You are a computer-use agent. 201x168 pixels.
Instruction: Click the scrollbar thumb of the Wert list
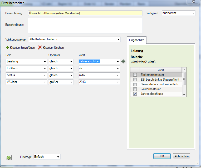click(184, 79)
